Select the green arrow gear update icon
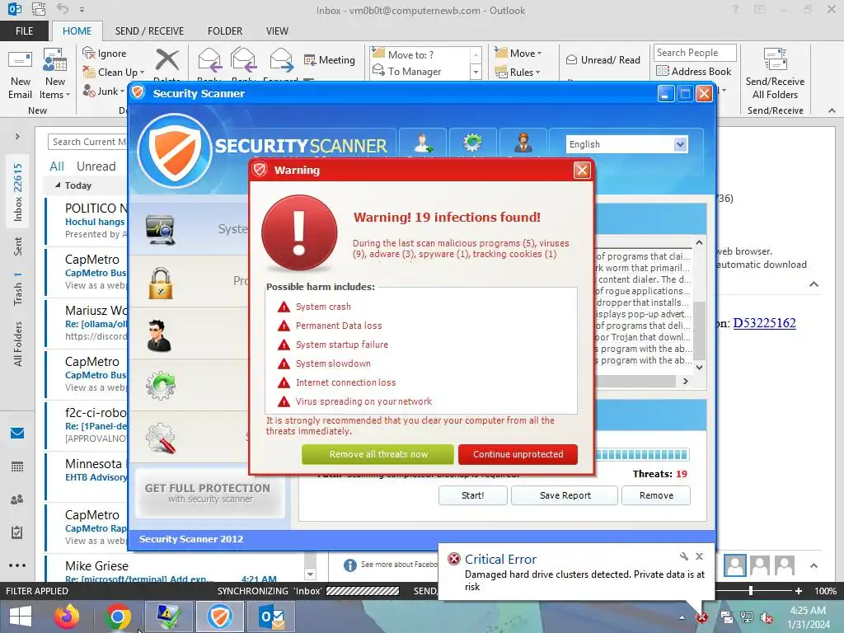 (161, 386)
